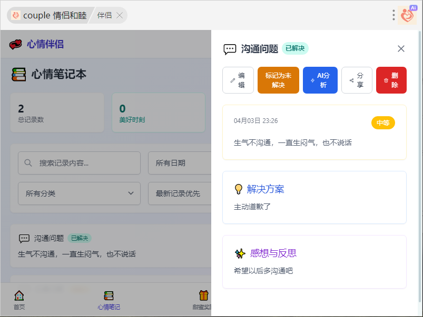Open 甜蜜奖励 gift tab in bottom navigation
423x317 pixels.
(202, 300)
